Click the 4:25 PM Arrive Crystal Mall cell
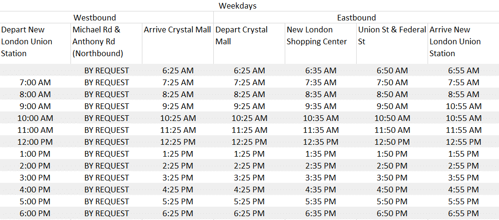Image resolution: width=499 pixels, height=220 pixels. pyautogui.click(x=178, y=190)
